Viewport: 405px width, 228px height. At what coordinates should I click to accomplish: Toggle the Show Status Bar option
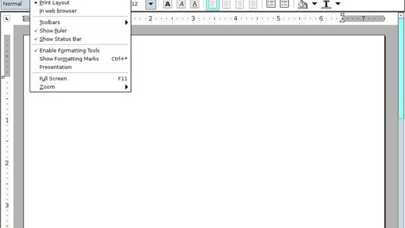[80, 39]
